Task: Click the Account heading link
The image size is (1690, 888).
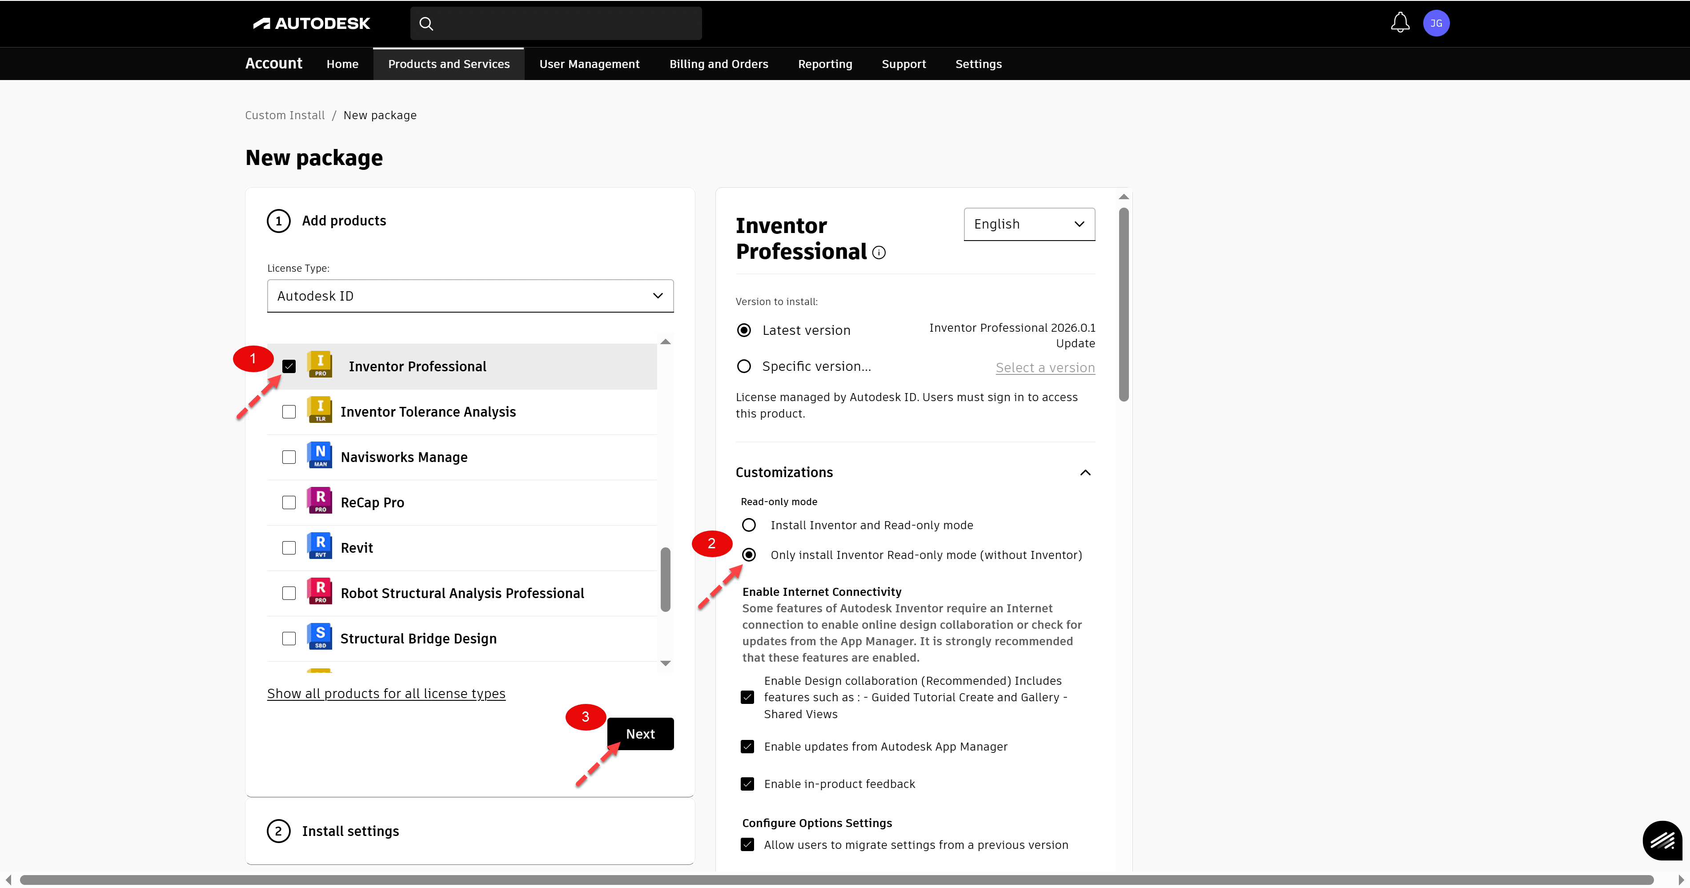Action: click(x=273, y=63)
